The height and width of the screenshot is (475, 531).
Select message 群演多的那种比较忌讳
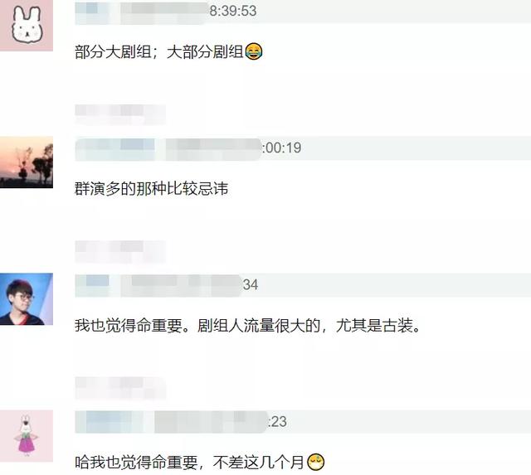coord(151,189)
